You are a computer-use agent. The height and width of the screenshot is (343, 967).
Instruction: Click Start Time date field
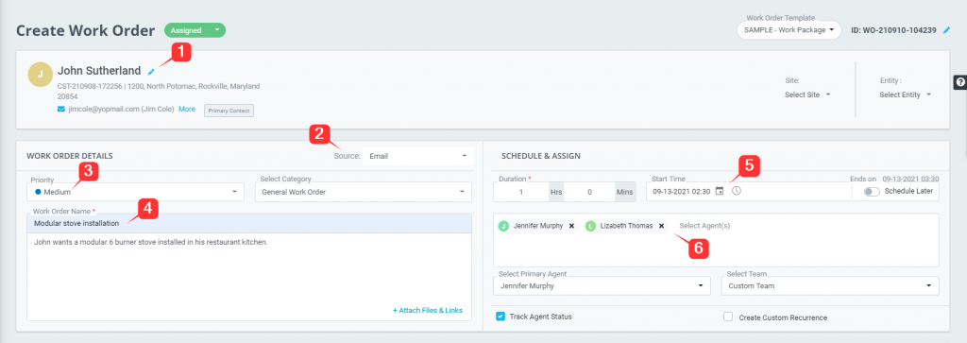[682, 191]
